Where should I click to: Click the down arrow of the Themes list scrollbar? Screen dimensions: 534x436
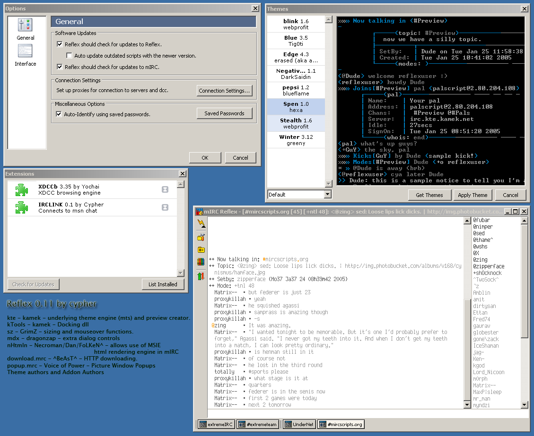[x=329, y=184]
